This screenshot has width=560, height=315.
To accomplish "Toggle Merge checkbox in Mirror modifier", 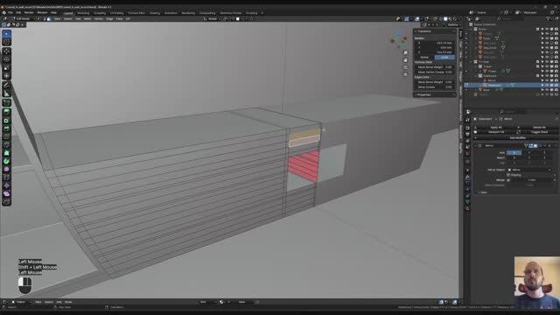I will click(x=508, y=180).
